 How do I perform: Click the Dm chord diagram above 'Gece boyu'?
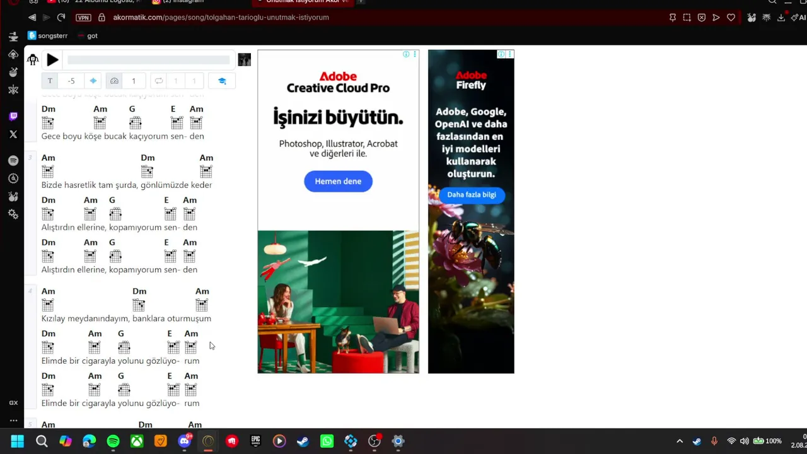[x=48, y=123]
